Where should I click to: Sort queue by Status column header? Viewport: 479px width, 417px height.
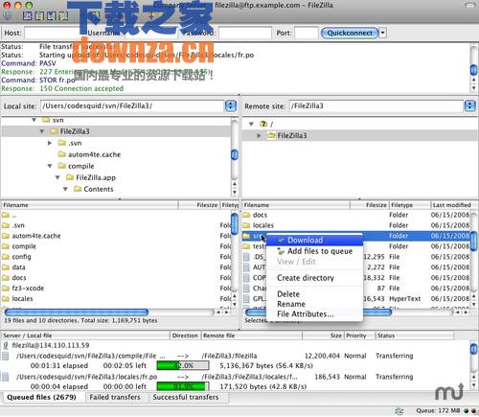pos(415,336)
